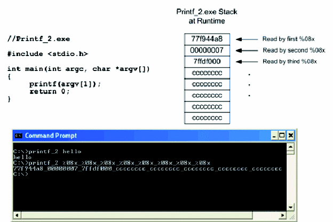Minimize the Command Prompt window
This screenshot has height=222, width=333.
[274, 136]
